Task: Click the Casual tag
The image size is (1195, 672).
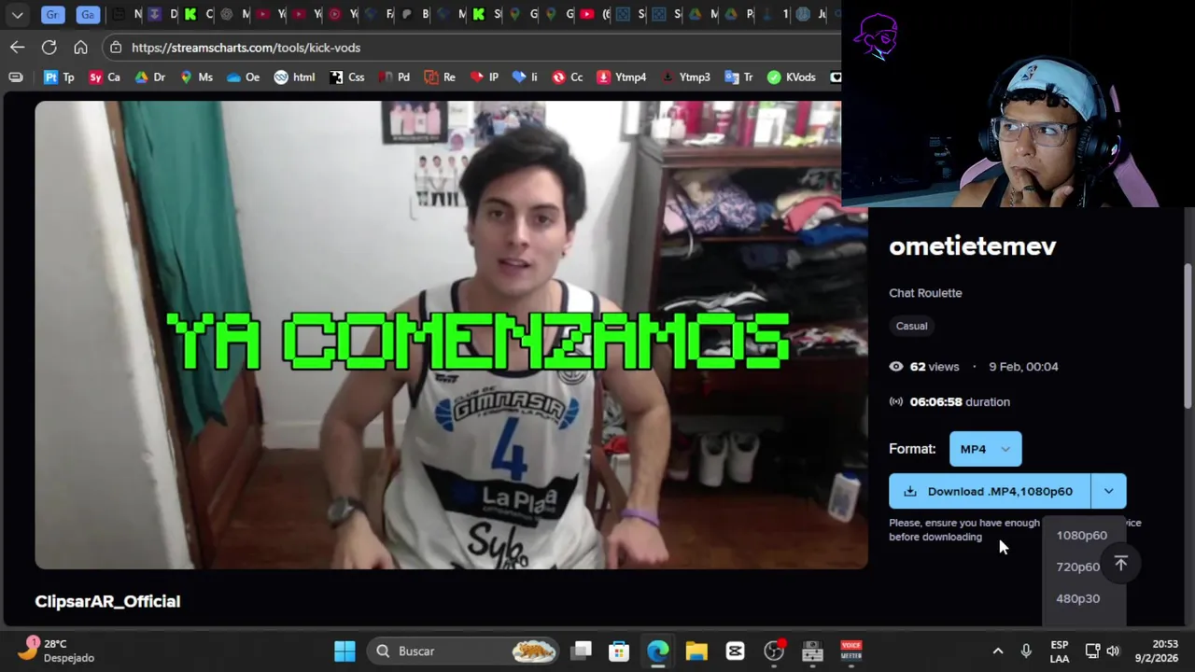Action: click(912, 326)
